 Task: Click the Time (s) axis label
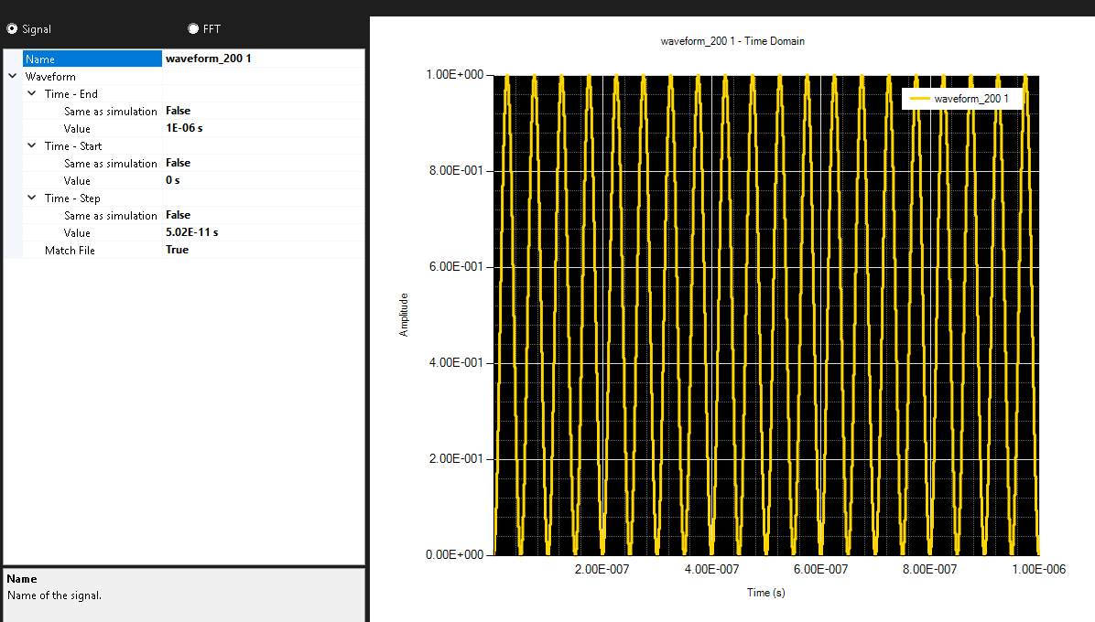766,593
